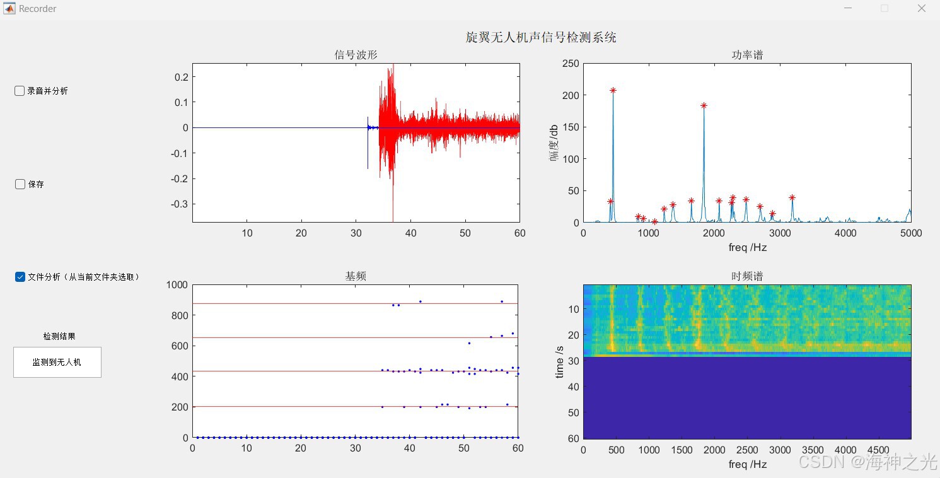
Task: Click the 监测到无人机 result field
Action: click(57, 362)
